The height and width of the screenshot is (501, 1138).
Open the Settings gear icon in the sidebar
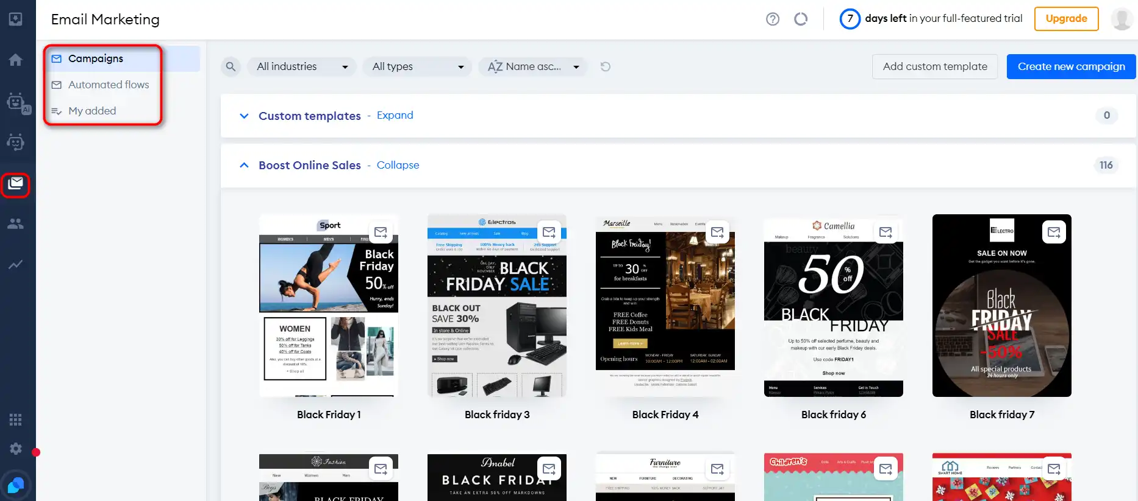16,449
